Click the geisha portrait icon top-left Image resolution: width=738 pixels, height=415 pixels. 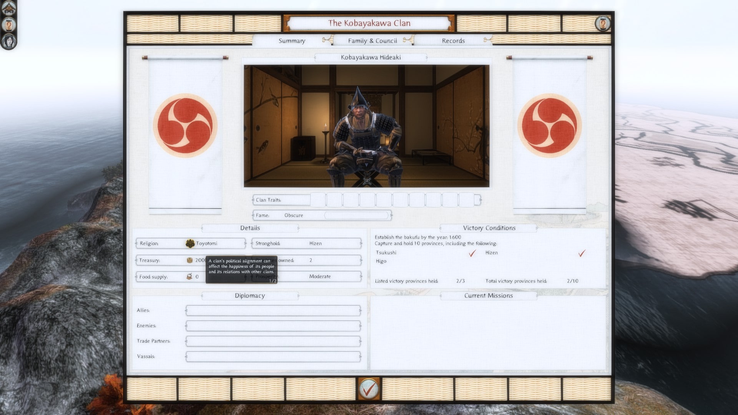[8, 41]
